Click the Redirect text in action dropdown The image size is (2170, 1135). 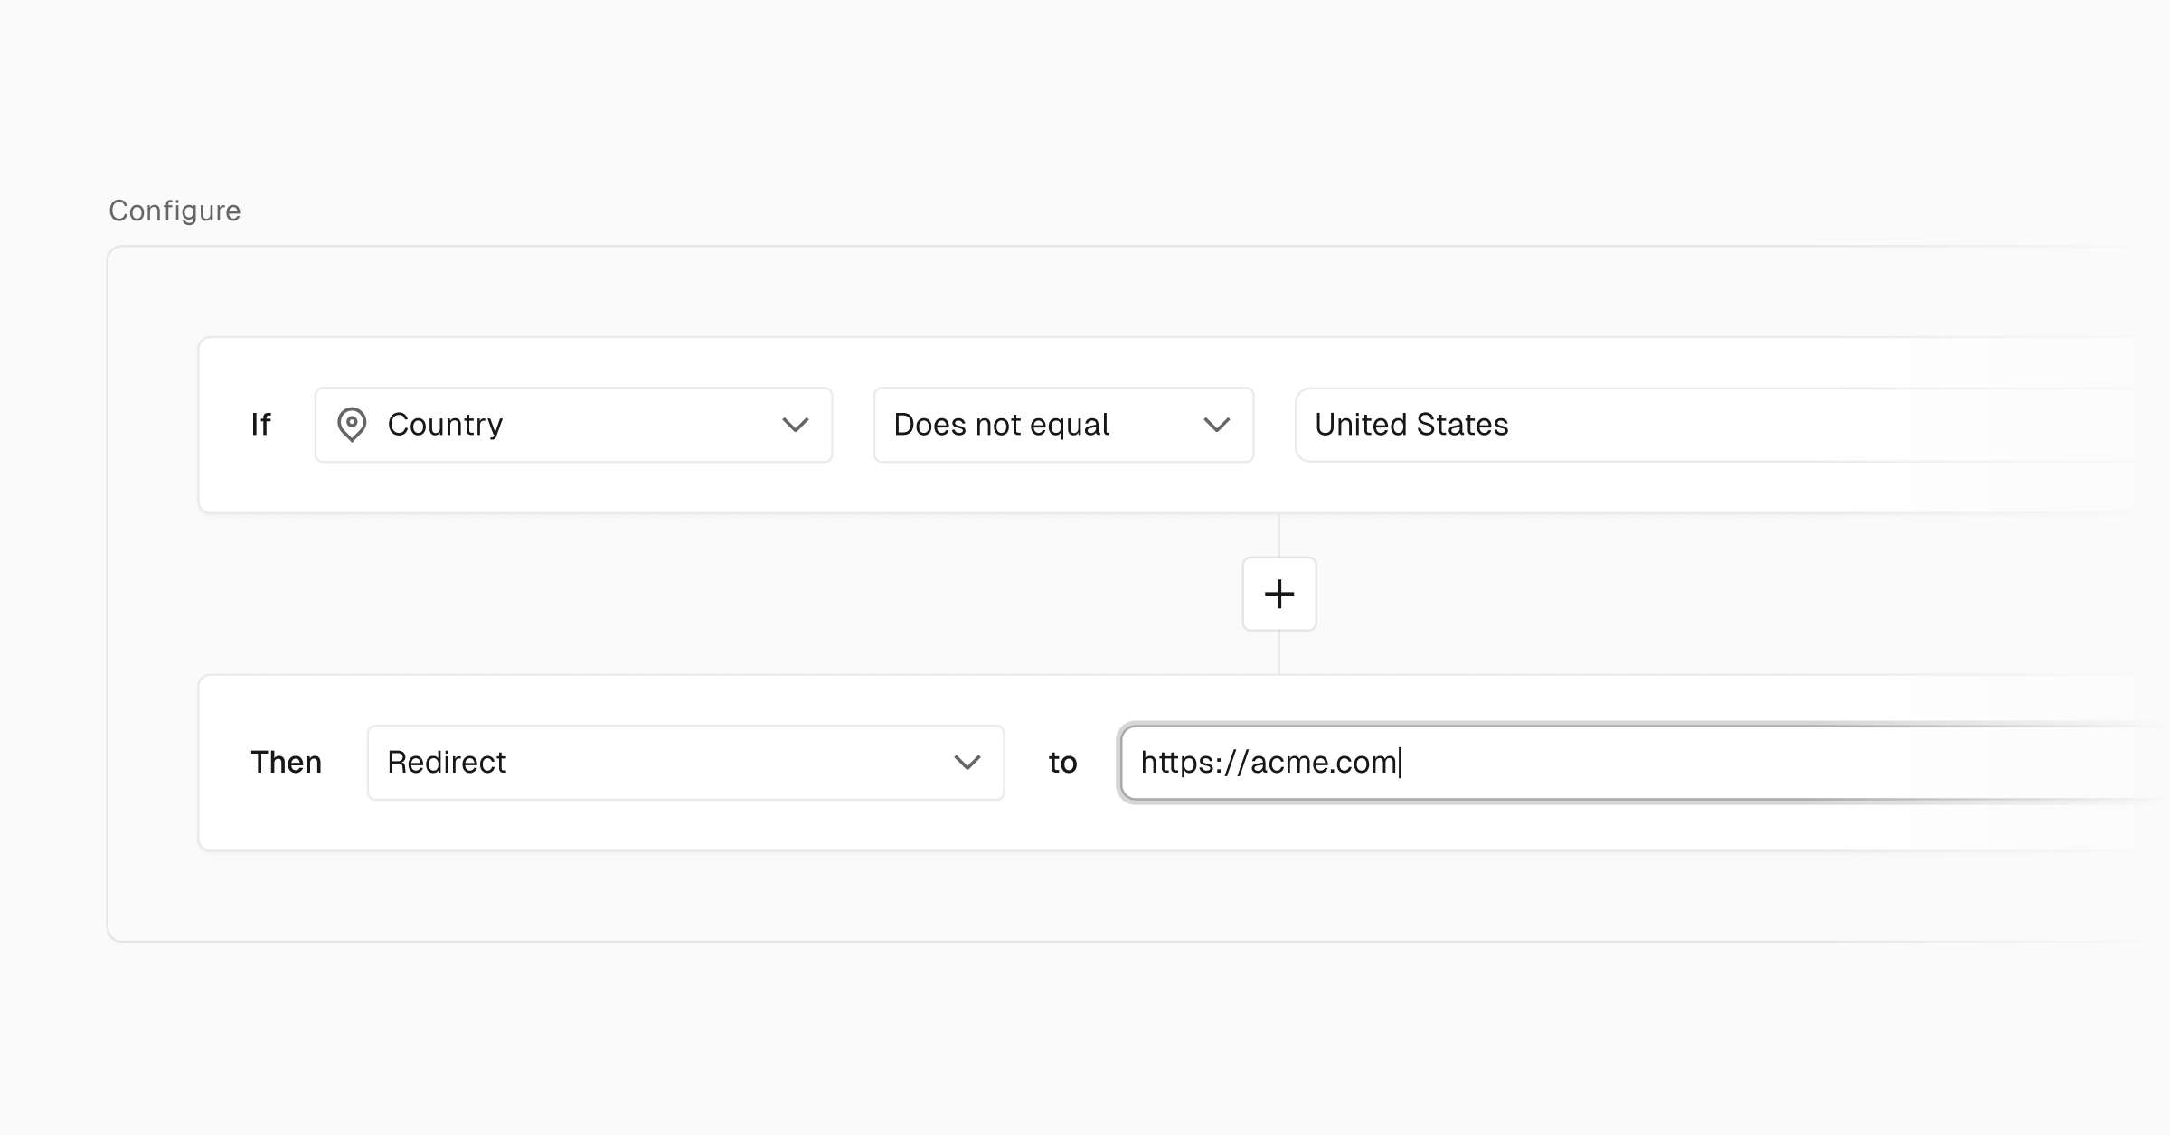tap(447, 763)
